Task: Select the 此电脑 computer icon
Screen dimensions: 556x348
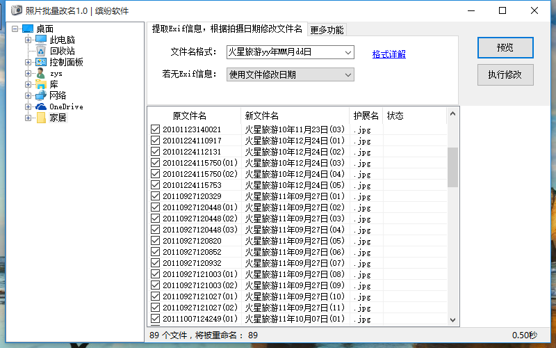Action: pyautogui.click(x=41, y=40)
